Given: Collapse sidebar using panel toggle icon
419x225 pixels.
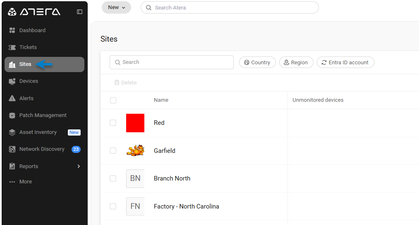Looking at the screenshot, I should [x=80, y=12].
